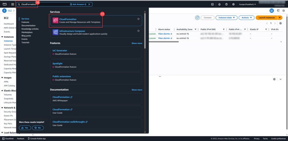Select Documentation in the search filter list
The width and height of the screenshot is (288, 141).
pyautogui.click(x=28, y=26)
